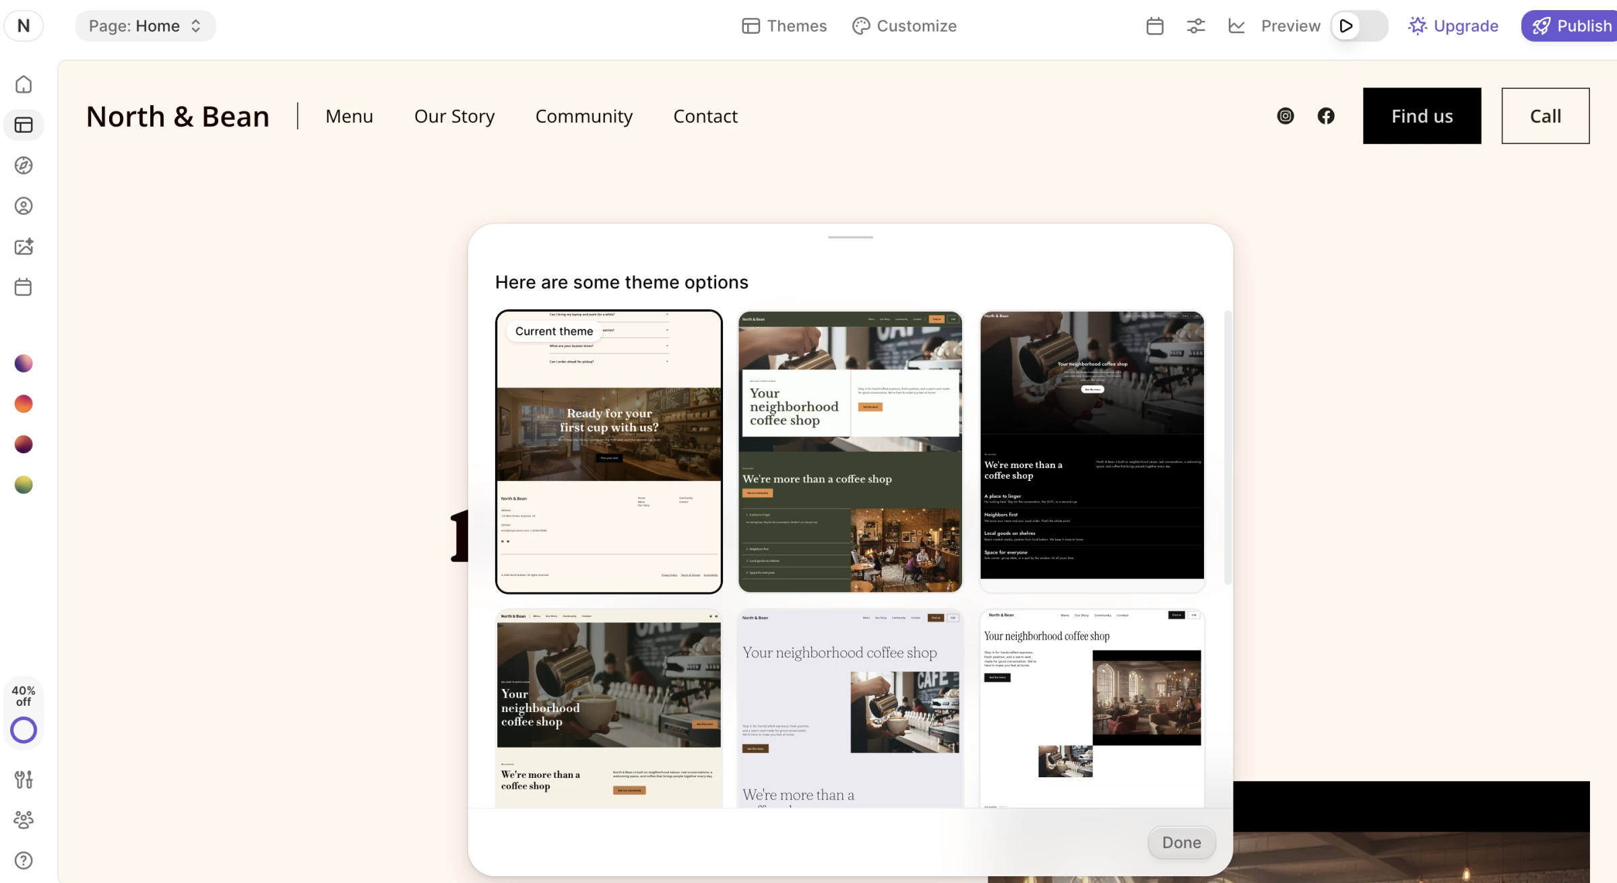This screenshot has height=883, width=1617.
Task: Click the Publish button
Action: point(1570,26)
